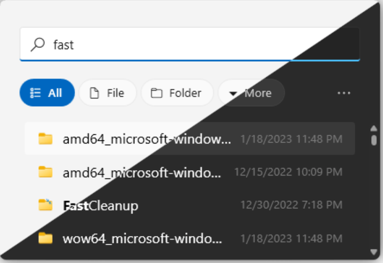Select the wow64_microsoft-windo result

(x=190, y=238)
